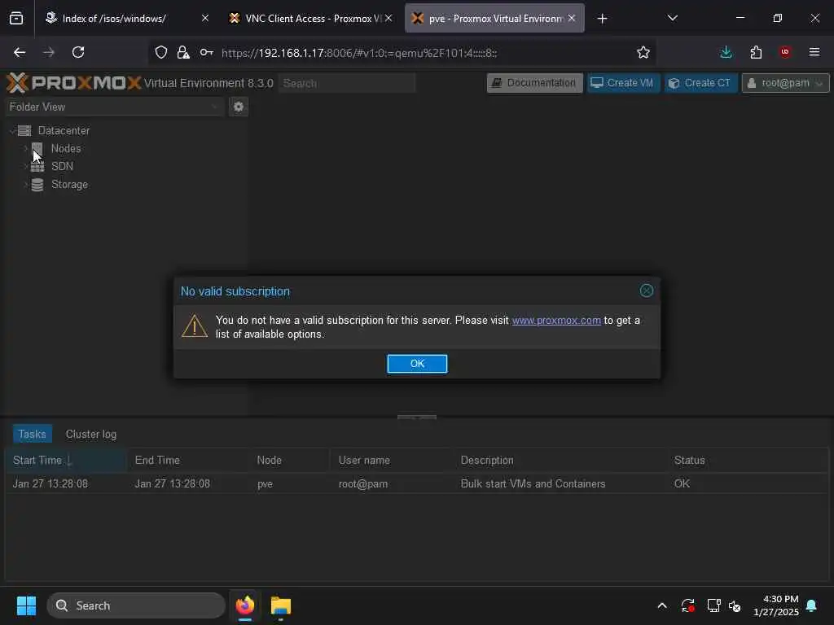The height and width of the screenshot is (625, 834).
Task: Open the uBlock Origin extension icon
Action: coord(784,52)
